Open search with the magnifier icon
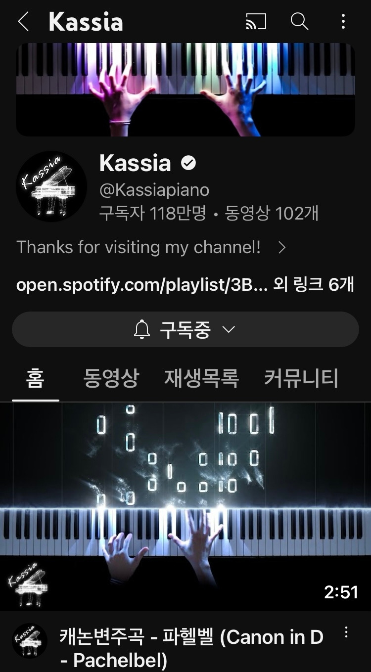The width and height of the screenshot is (371, 672). pos(299,21)
